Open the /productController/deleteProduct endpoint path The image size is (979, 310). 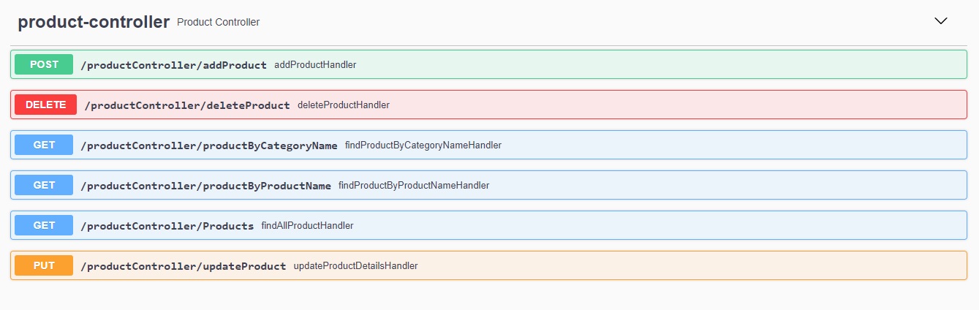[187, 105]
